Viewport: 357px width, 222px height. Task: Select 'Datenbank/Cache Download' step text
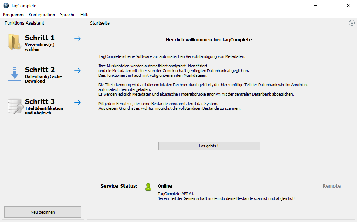[43, 79]
